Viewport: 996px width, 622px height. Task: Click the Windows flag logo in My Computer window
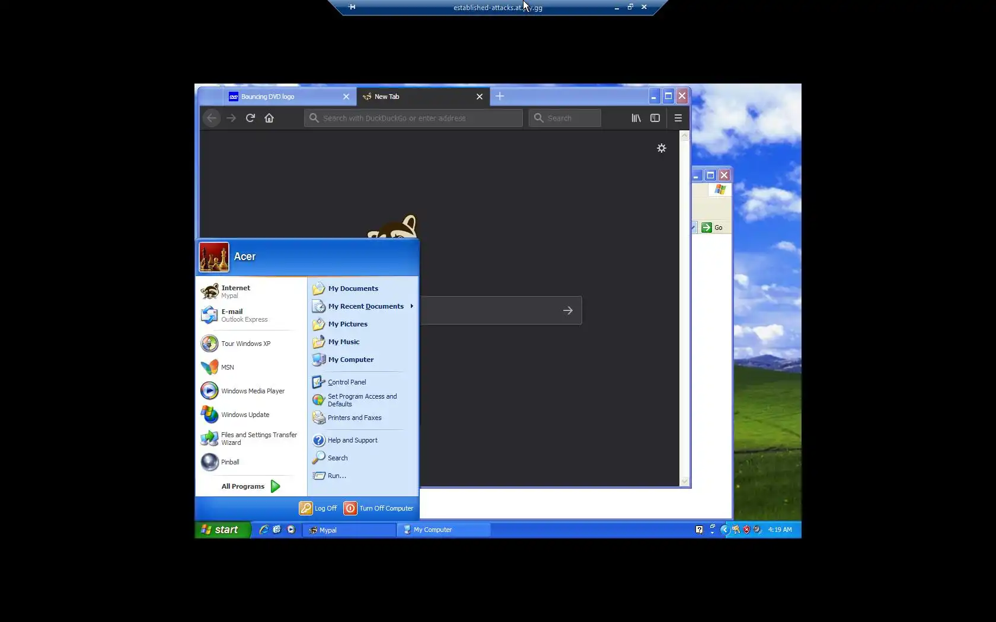point(720,190)
